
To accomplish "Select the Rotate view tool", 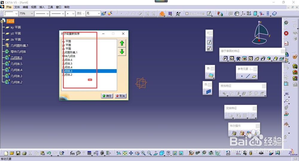I will point(137,153).
